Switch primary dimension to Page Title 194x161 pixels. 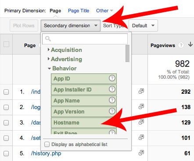point(79,11)
